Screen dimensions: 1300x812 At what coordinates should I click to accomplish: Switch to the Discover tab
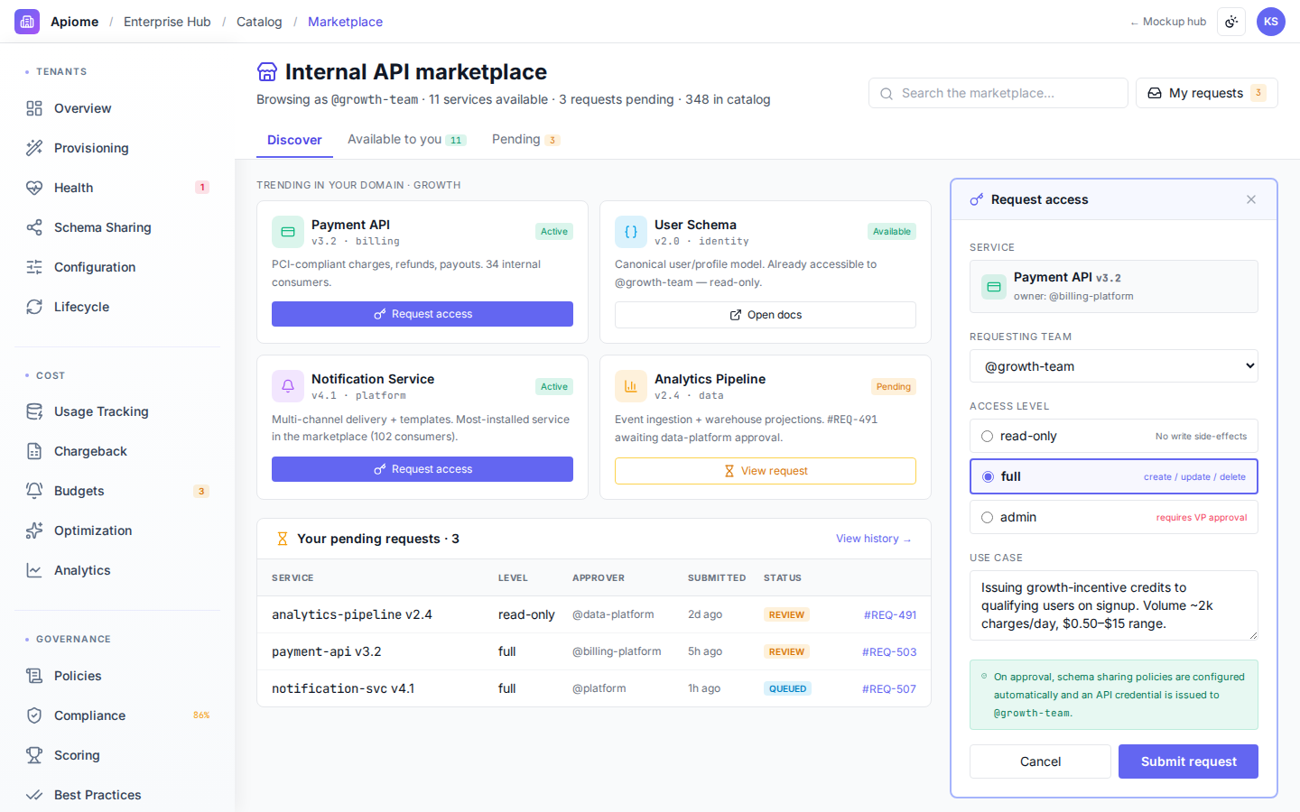click(x=294, y=140)
